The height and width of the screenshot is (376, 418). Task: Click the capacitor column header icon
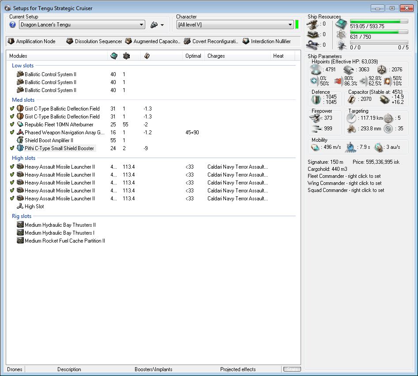tap(147, 56)
